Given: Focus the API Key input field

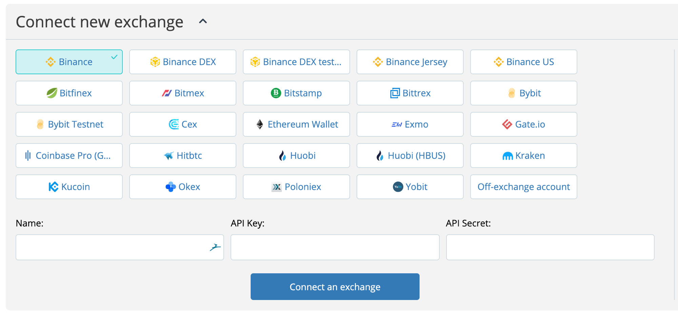Looking at the screenshot, I should pos(335,247).
